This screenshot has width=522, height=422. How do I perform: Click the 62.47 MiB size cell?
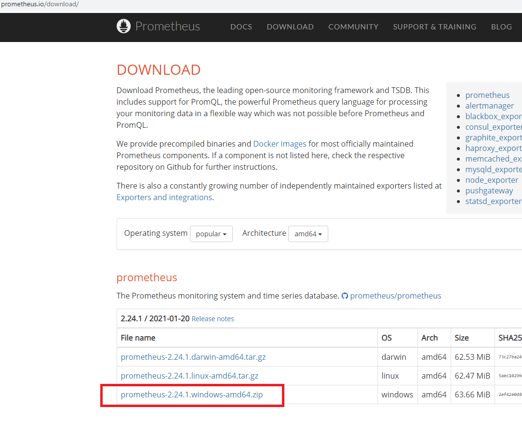click(x=472, y=376)
